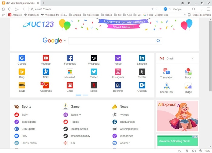Open a new tab with the plus button
The image size is (212, 153).
point(43,3)
